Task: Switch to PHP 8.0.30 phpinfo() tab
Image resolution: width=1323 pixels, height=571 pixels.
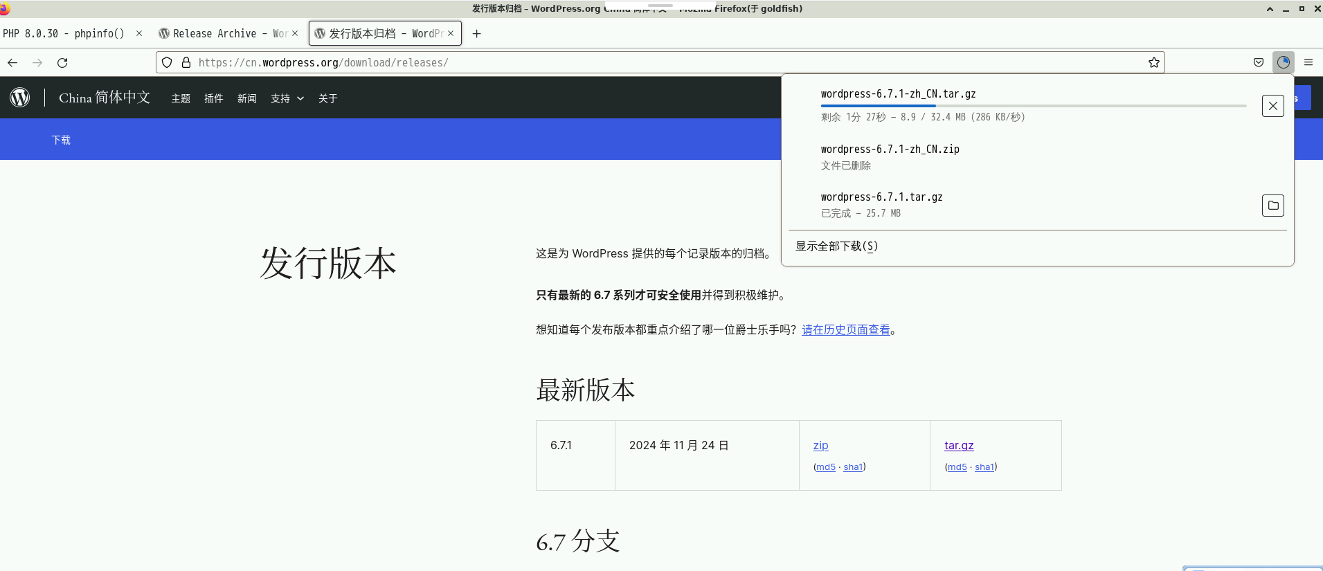Action: (64, 33)
